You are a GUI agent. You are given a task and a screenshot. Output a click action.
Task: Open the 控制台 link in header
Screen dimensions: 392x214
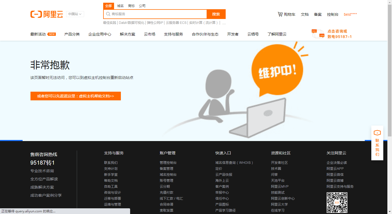333,14
